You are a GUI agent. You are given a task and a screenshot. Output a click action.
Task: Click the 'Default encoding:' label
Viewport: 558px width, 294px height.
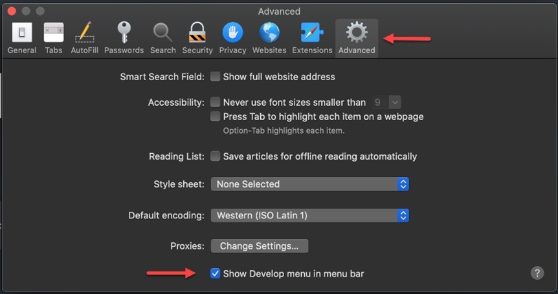(x=166, y=216)
